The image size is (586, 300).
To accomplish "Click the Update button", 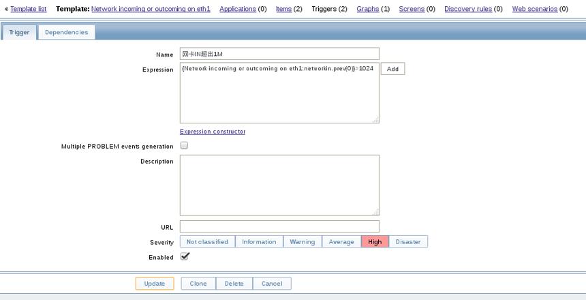I will [155, 284].
